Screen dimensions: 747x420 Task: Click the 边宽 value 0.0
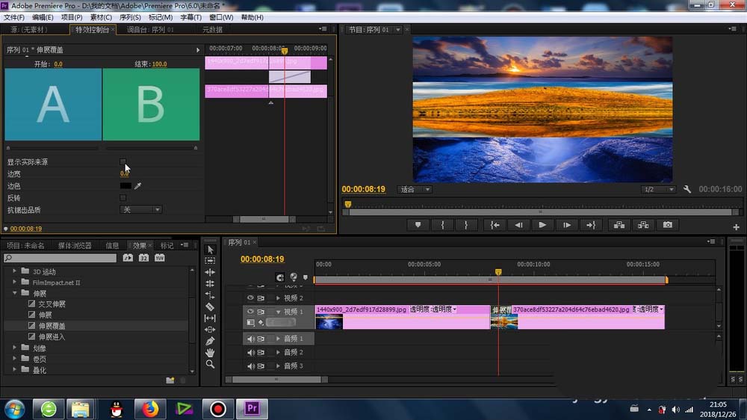point(124,174)
